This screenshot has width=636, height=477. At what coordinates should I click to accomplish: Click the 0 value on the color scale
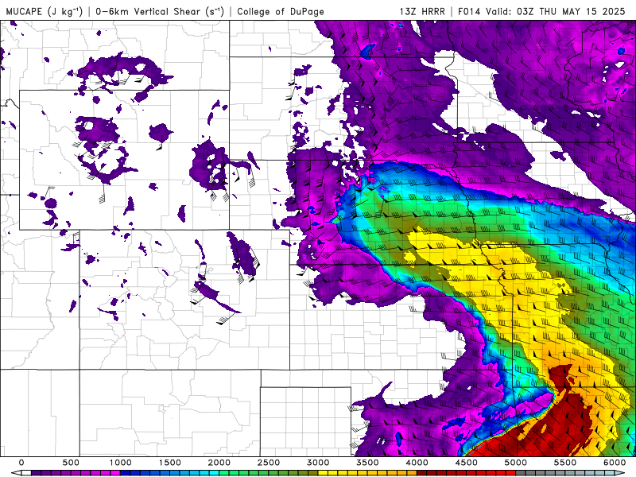tap(21, 463)
